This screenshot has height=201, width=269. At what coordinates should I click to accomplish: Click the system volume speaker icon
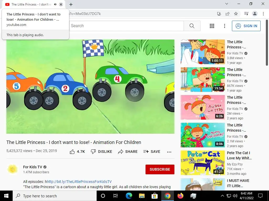tap(235, 196)
